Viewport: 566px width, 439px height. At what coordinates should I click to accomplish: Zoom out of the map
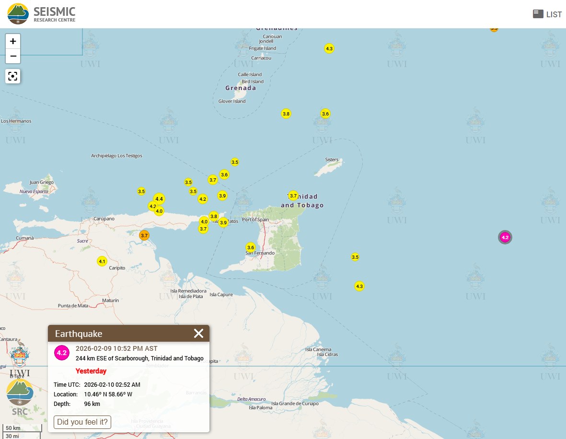(x=13, y=56)
